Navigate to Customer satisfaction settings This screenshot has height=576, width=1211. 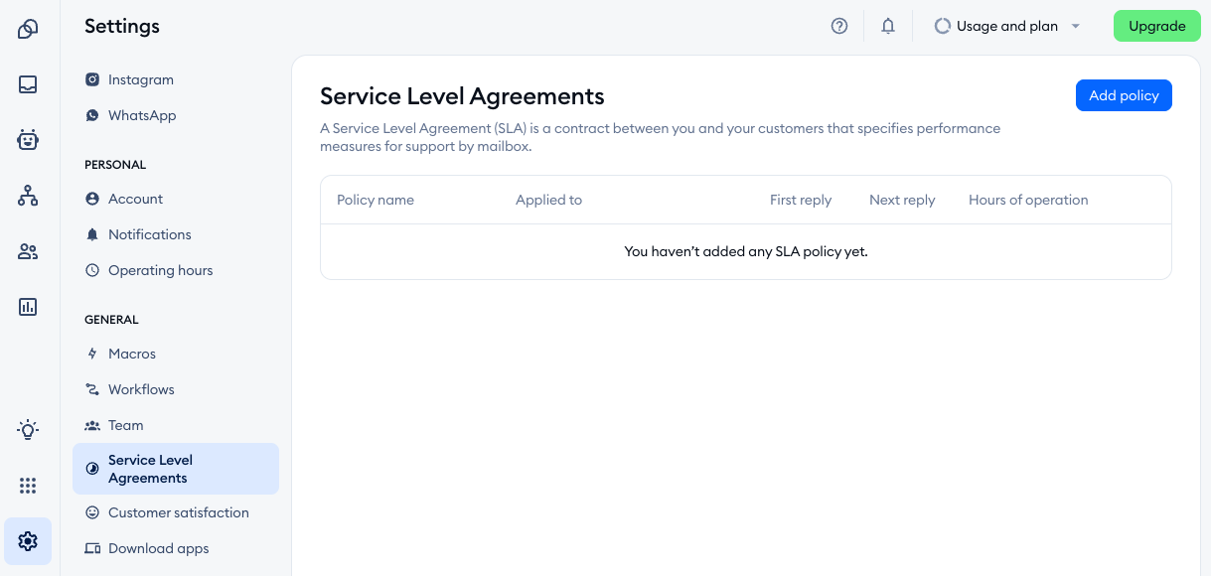178,512
